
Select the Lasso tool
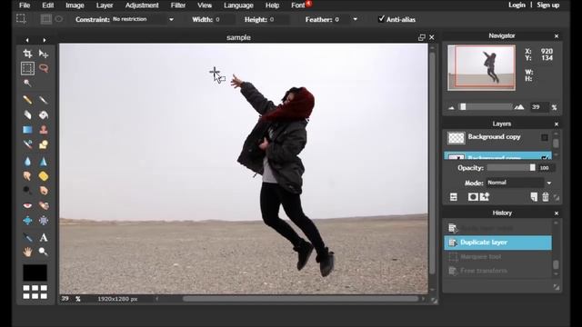(44, 68)
